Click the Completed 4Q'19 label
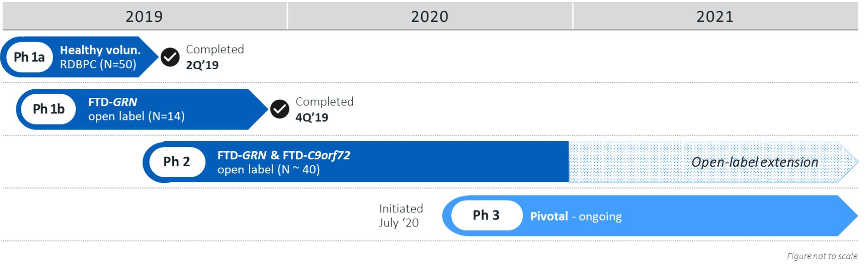The width and height of the screenshot is (865, 269). tap(324, 109)
